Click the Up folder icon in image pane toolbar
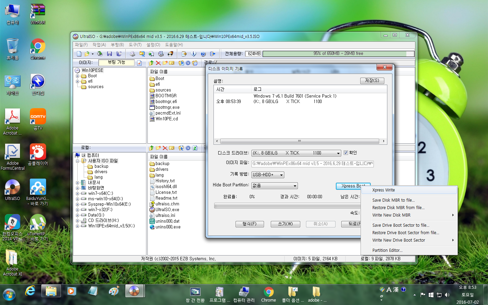The width and height of the screenshot is (488, 305). point(151,63)
